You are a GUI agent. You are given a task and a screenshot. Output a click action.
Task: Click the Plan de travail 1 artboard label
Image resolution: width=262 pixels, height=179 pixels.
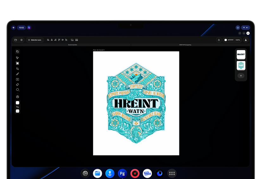pos(99,50)
